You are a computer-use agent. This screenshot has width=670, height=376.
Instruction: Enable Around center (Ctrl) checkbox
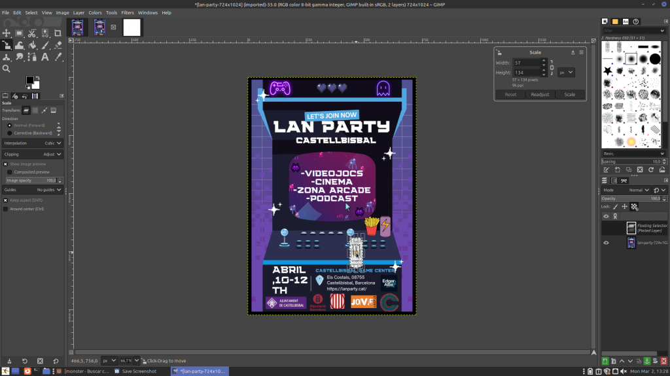click(6, 209)
